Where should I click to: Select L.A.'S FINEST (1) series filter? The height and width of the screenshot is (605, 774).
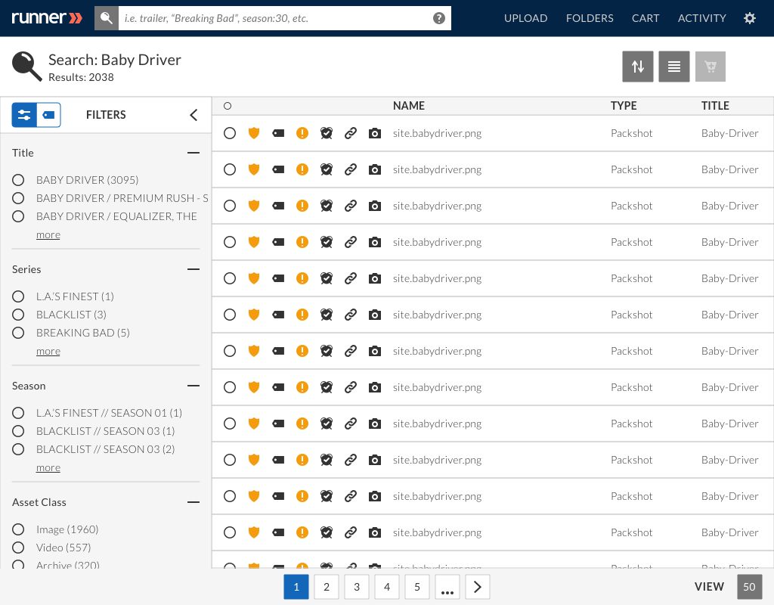click(x=18, y=296)
